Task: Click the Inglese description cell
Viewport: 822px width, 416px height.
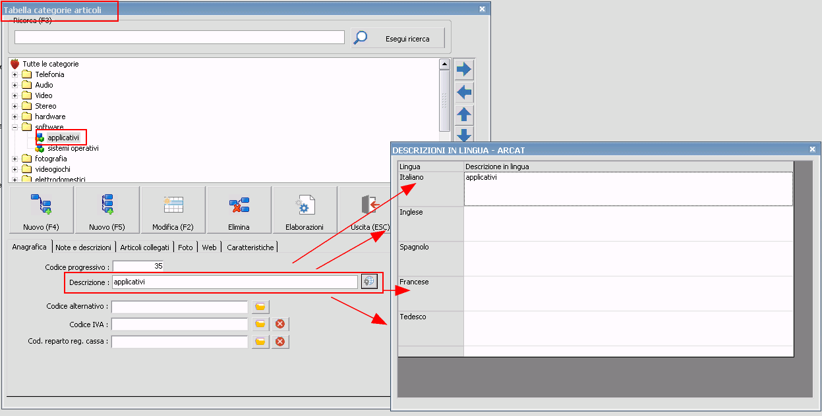Action: [628, 224]
